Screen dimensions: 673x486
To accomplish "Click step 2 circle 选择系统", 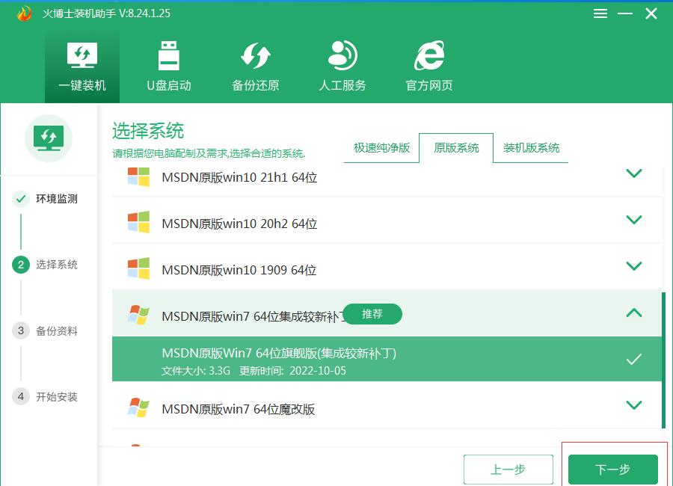I will pos(21,265).
